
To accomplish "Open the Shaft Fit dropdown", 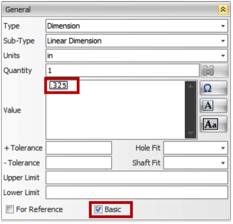I will click(196, 163).
